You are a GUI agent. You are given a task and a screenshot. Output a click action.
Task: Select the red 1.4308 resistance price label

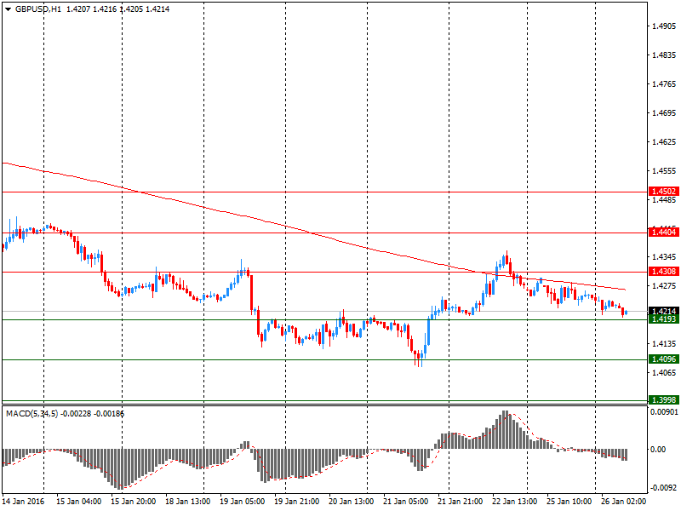(664, 272)
